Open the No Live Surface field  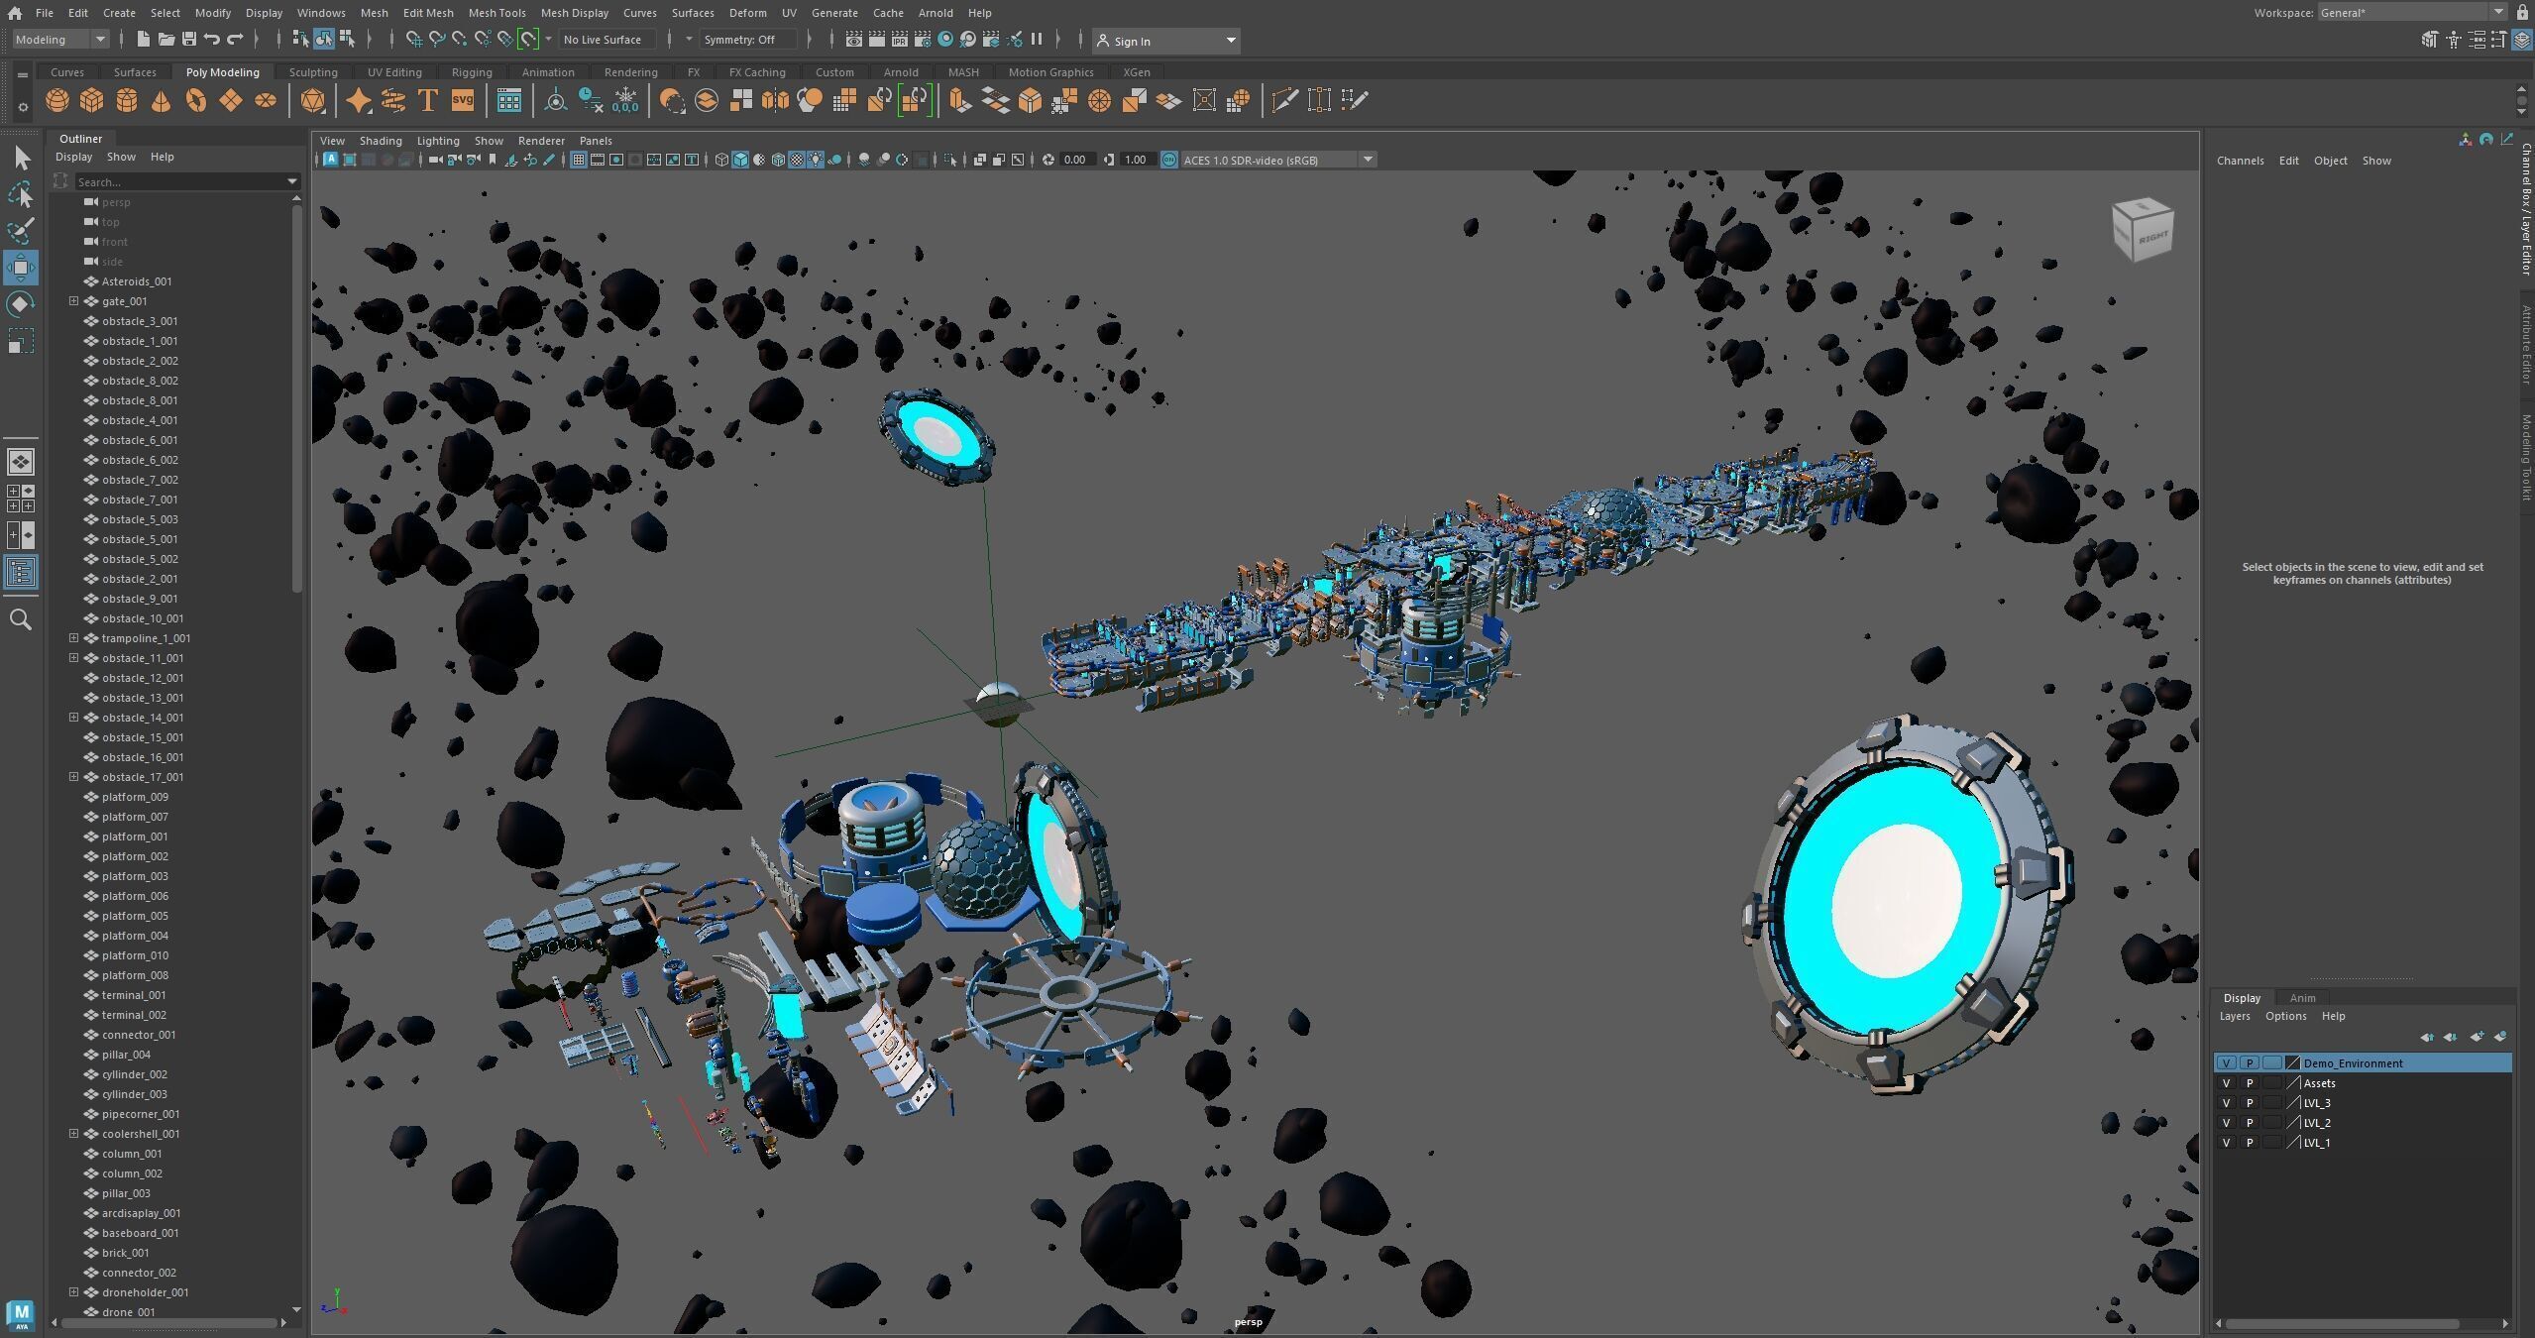(603, 40)
